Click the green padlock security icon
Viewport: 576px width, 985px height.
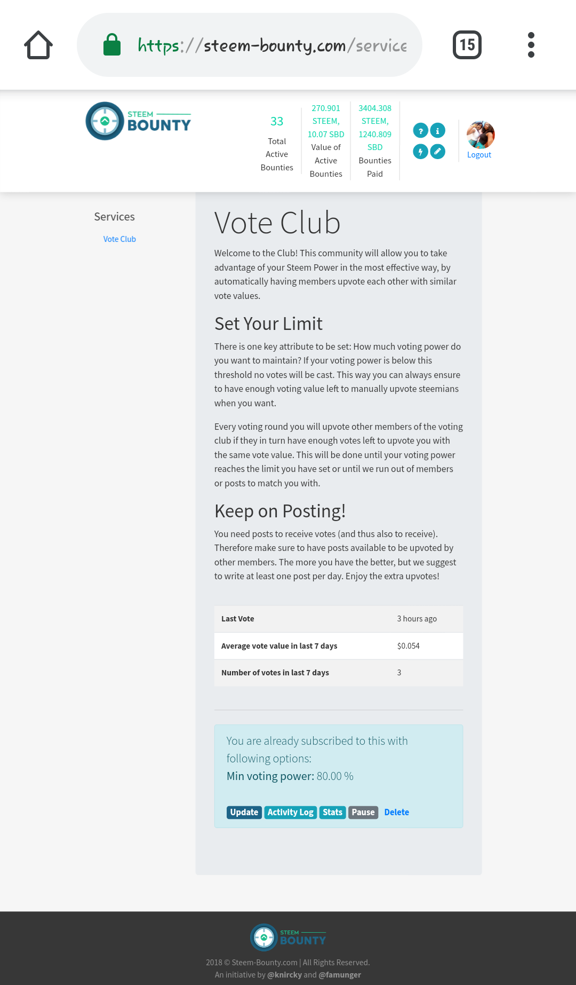click(112, 45)
